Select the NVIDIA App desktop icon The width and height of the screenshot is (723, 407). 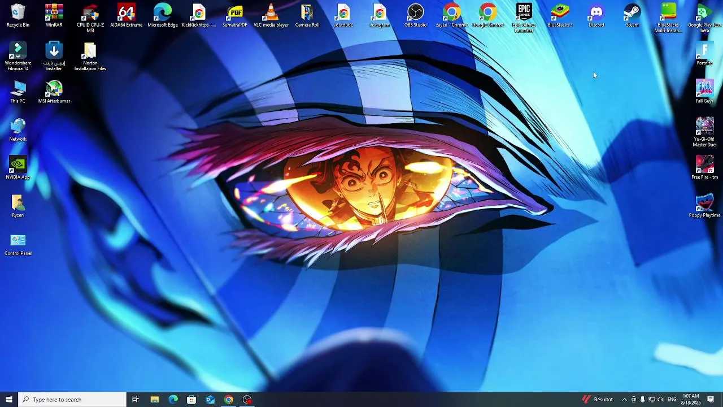(18, 167)
